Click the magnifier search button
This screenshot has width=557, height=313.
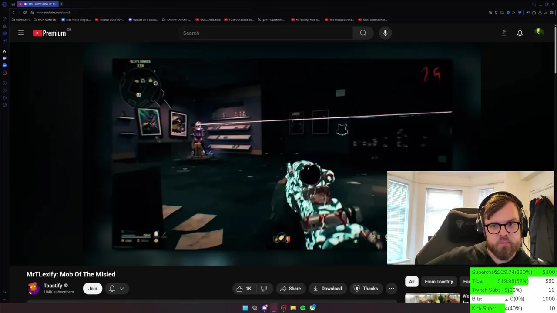point(363,33)
